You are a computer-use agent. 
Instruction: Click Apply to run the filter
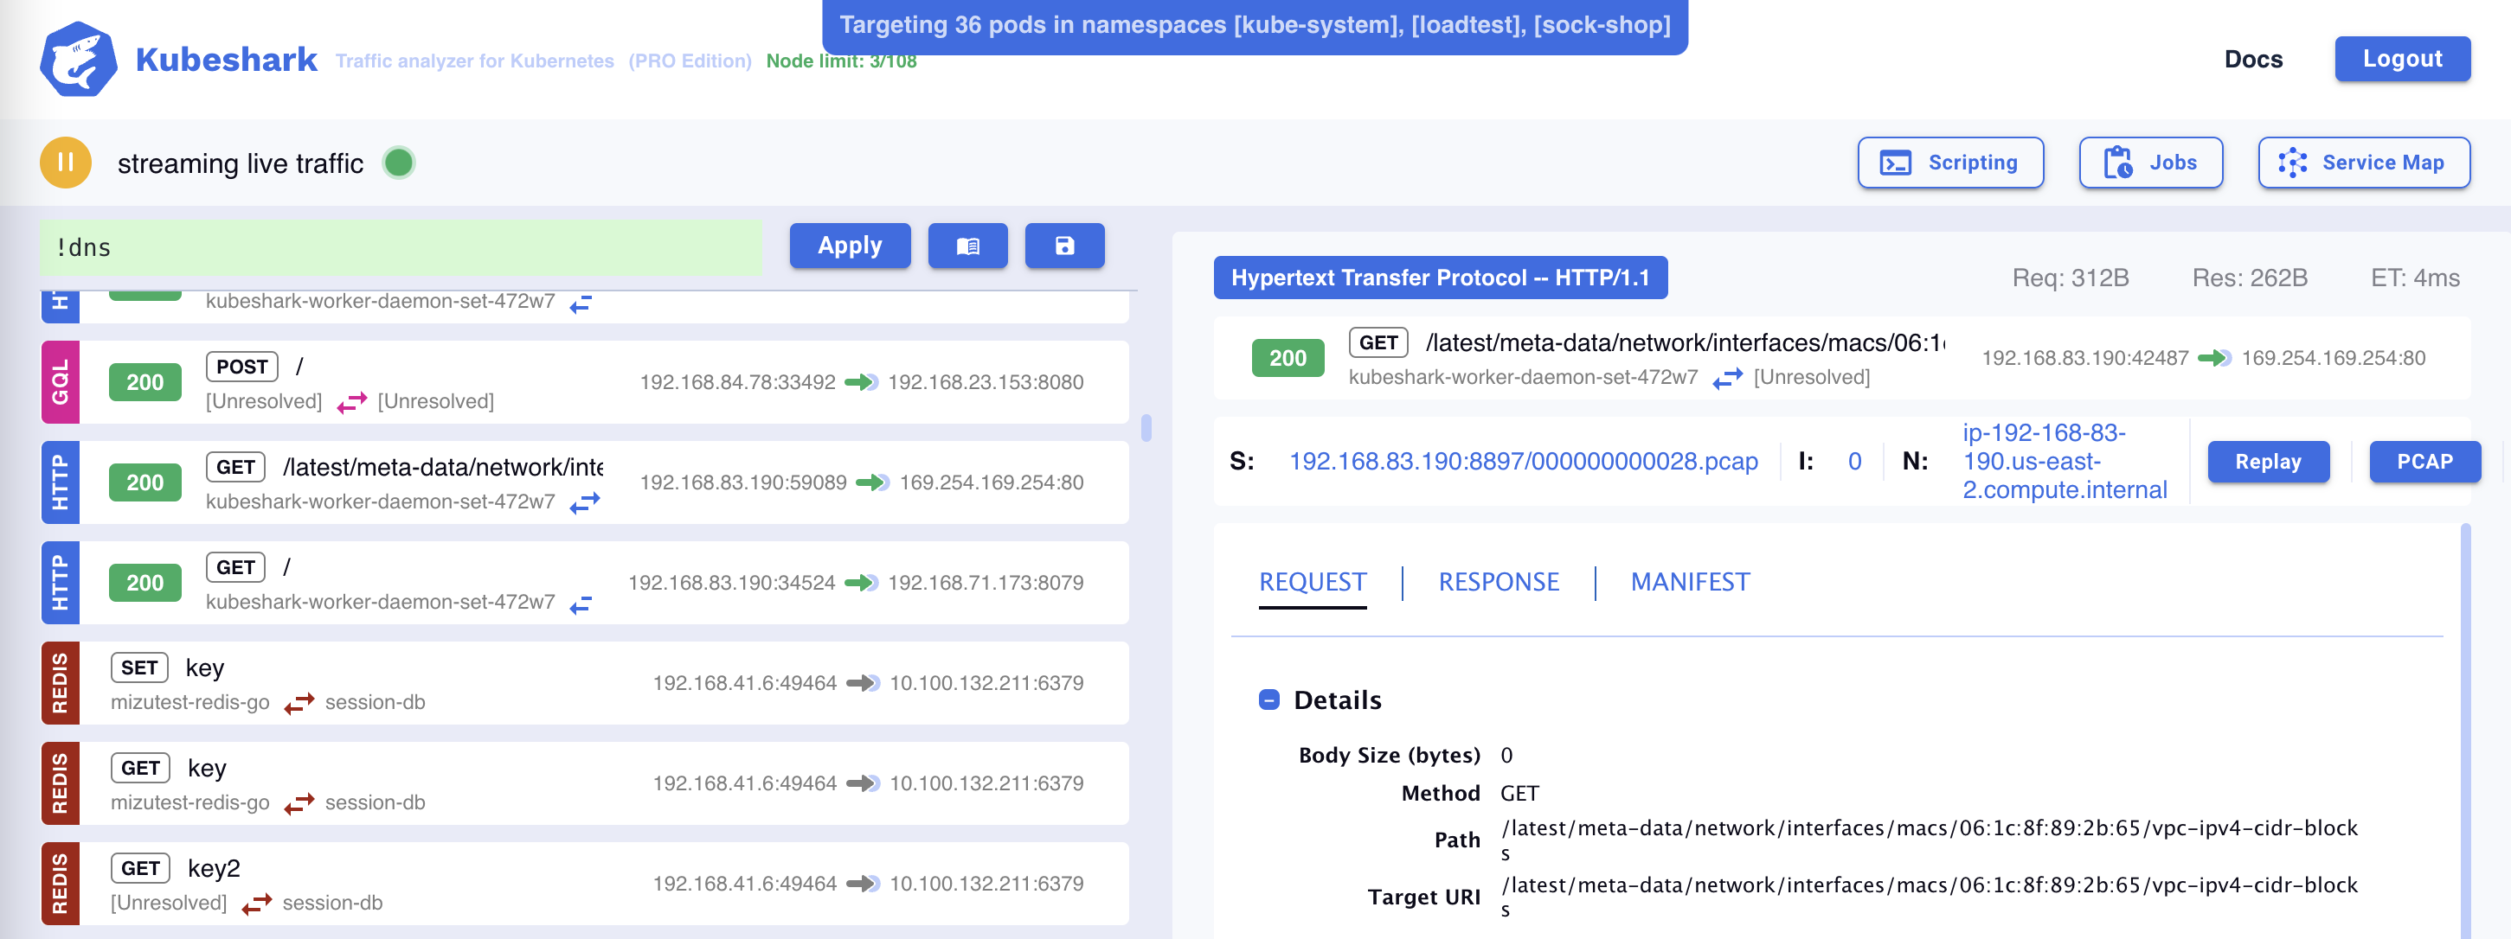coord(849,246)
